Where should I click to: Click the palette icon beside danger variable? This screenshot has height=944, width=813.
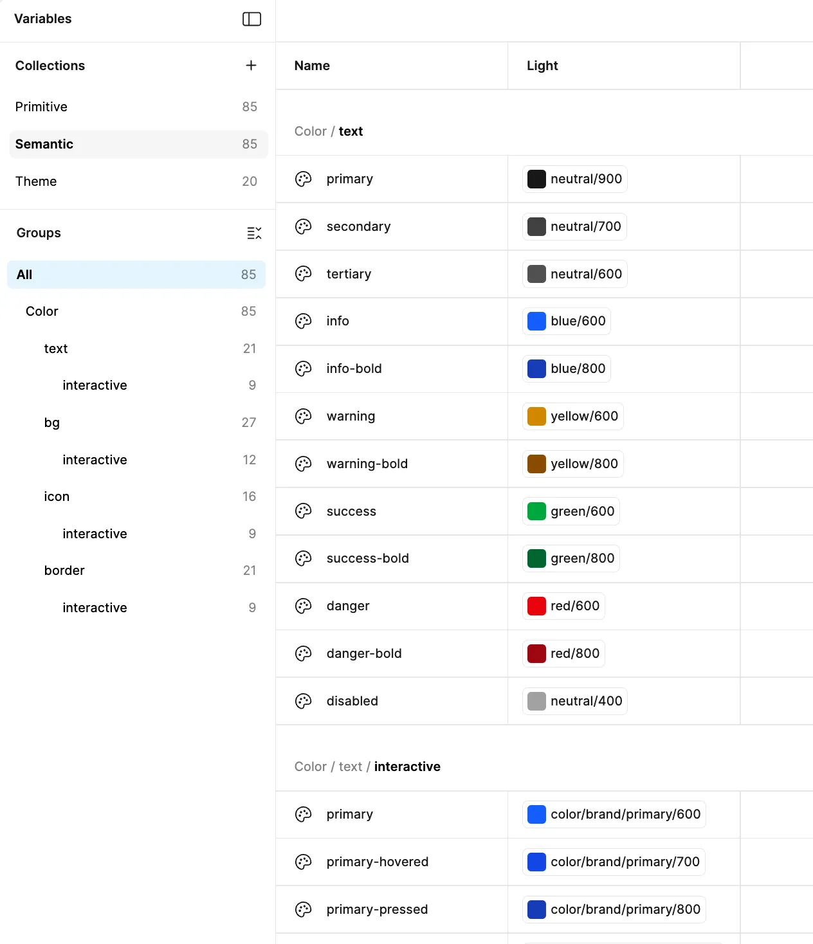pyautogui.click(x=303, y=606)
